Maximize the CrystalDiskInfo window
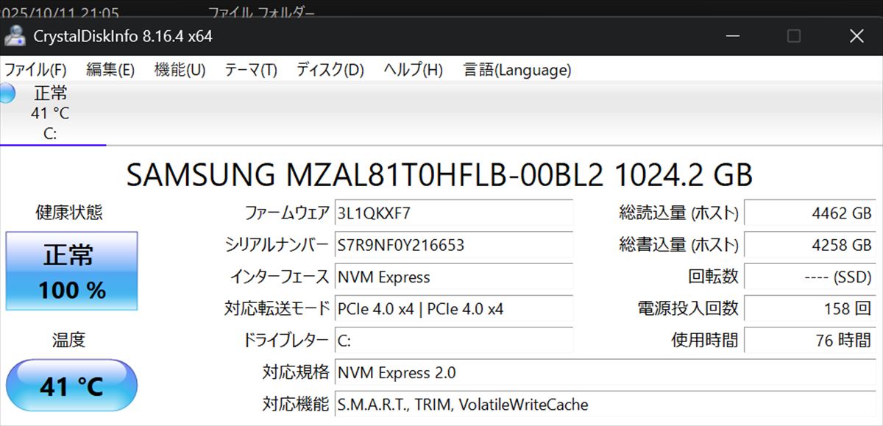 [793, 36]
